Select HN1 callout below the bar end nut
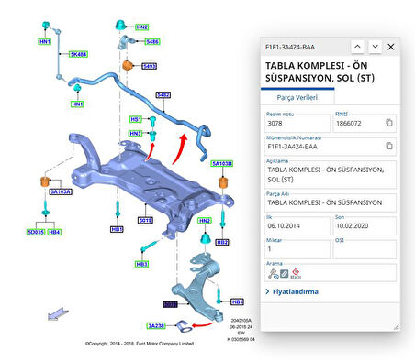This screenshot has width=415, height=361. pos(77,104)
